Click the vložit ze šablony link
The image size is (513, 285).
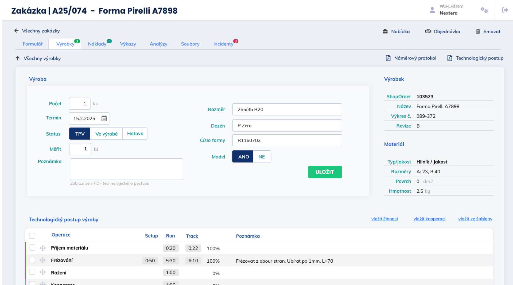[x=475, y=219]
